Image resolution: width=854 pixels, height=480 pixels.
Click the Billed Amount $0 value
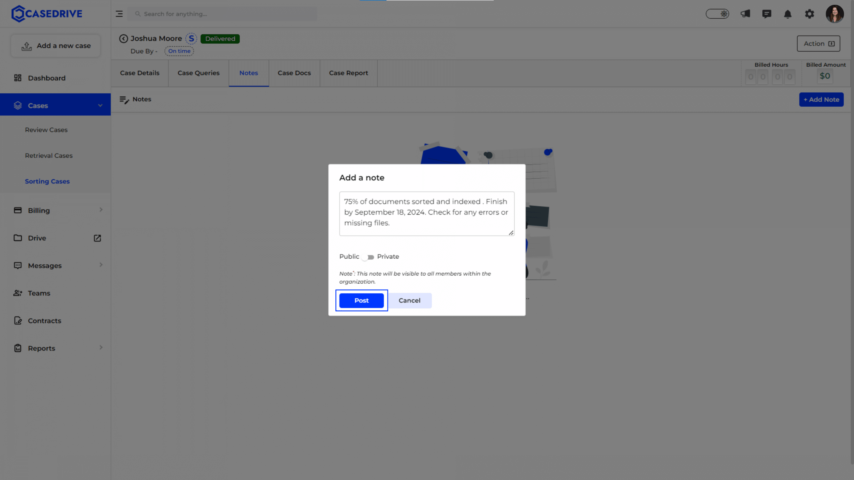[825, 76]
